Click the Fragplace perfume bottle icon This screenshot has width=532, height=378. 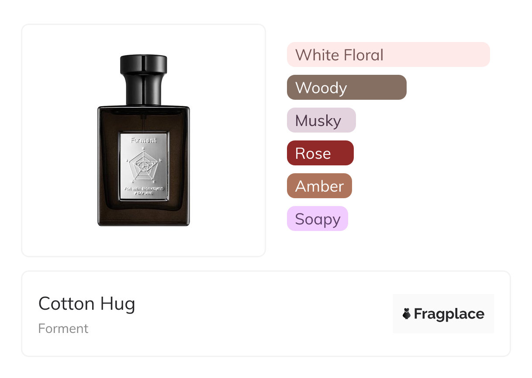point(407,314)
